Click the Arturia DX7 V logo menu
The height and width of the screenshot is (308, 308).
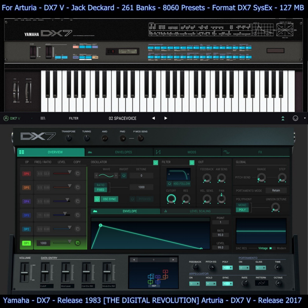click(12, 118)
